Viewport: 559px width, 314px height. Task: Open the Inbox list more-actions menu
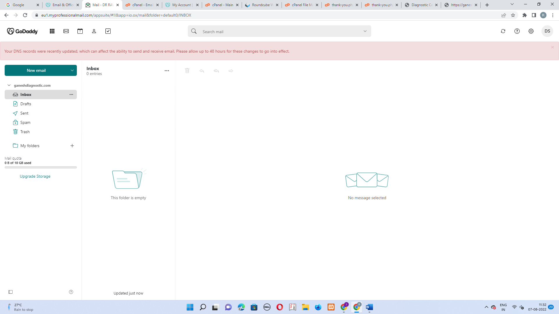pyautogui.click(x=167, y=71)
